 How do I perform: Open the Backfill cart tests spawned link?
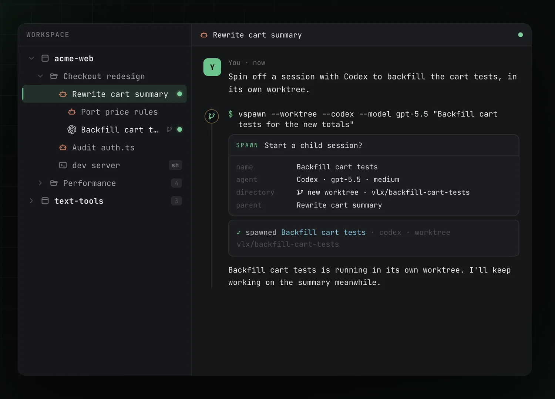click(x=323, y=232)
